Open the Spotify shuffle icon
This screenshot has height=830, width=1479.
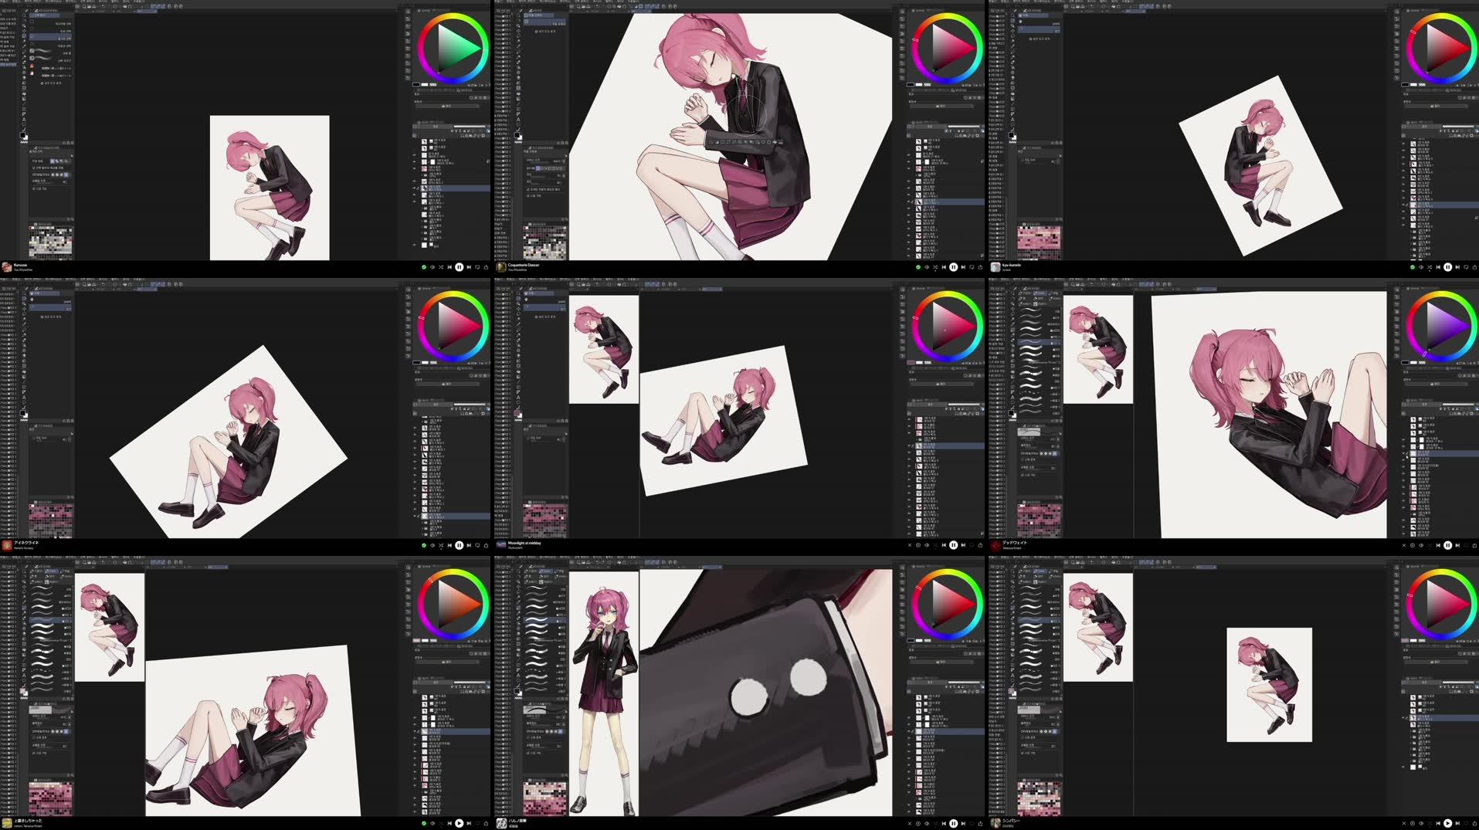click(x=440, y=266)
